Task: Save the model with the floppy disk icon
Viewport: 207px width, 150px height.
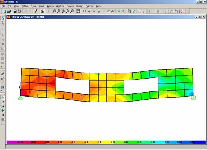Action: 15,11
